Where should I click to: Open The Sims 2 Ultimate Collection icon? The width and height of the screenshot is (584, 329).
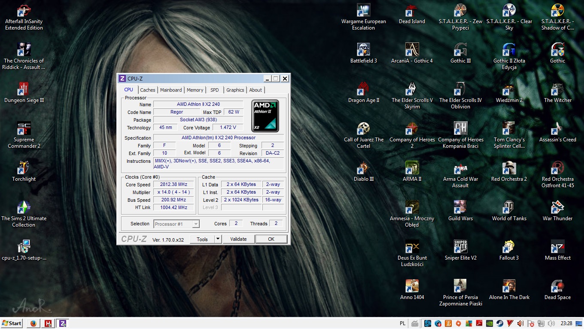(x=24, y=214)
